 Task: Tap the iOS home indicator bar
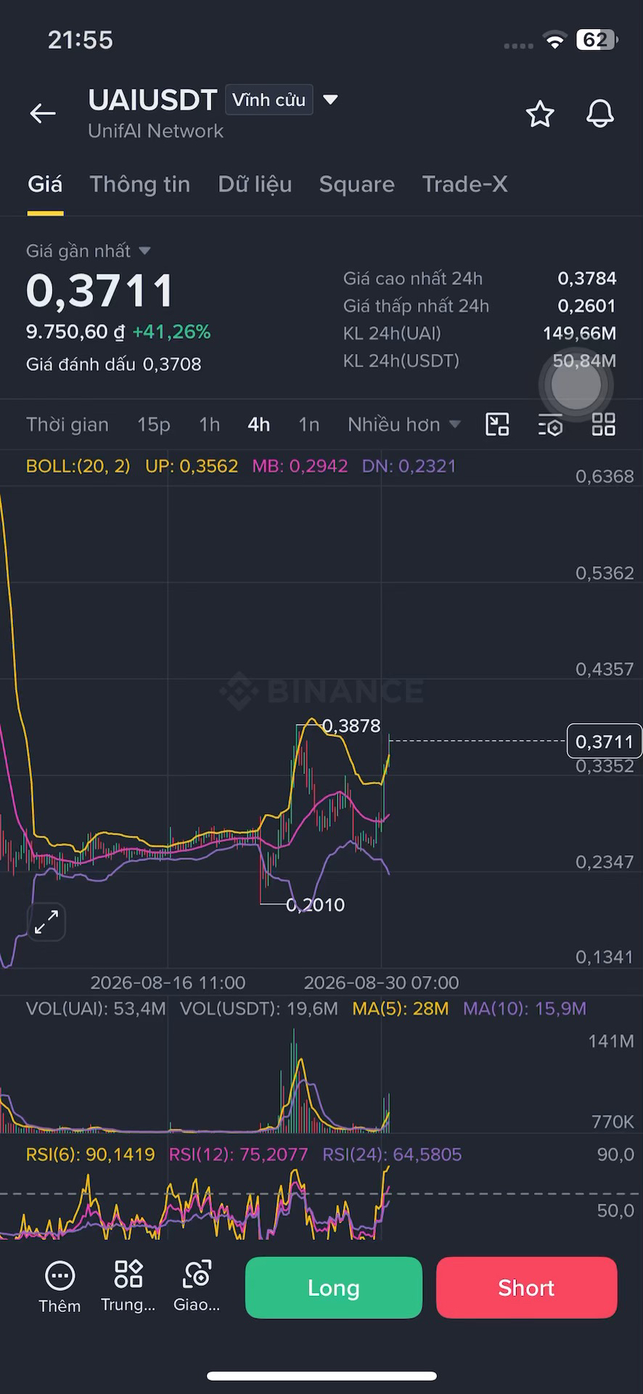click(x=321, y=1376)
